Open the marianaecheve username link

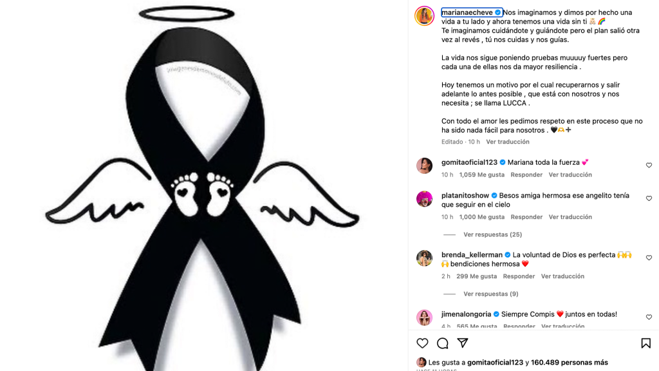click(x=467, y=13)
